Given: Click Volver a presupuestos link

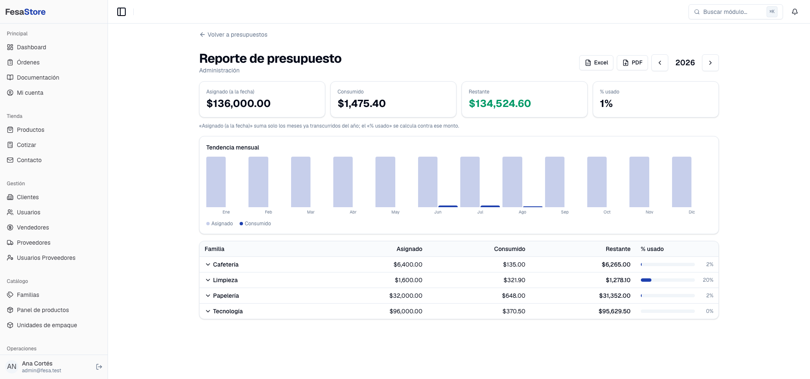Looking at the screenshot, I should click(233, 35).
